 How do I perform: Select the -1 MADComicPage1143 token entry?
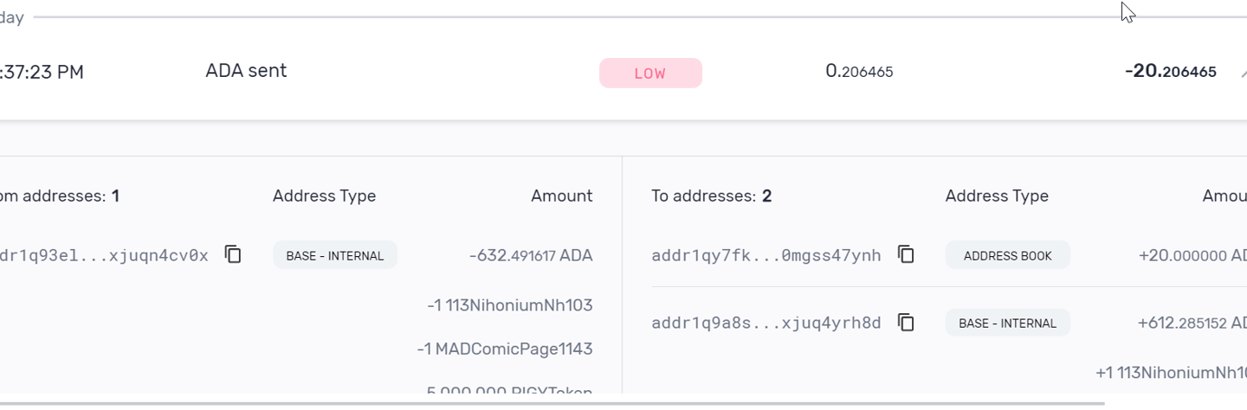(x=504, y=349)
